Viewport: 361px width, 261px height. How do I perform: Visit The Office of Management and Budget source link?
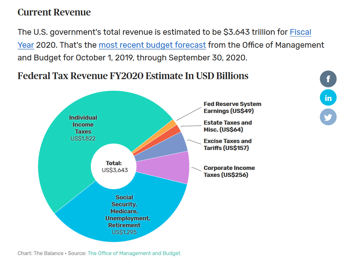pyautogui.click(x=134, y=253)
